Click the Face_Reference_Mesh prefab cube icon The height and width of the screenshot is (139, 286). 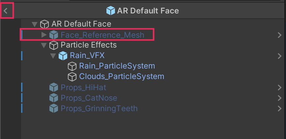(x=53, y=34)
